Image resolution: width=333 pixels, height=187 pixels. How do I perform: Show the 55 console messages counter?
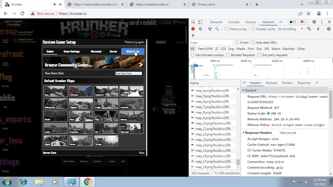pyautogui.click(x=293, y=22)
